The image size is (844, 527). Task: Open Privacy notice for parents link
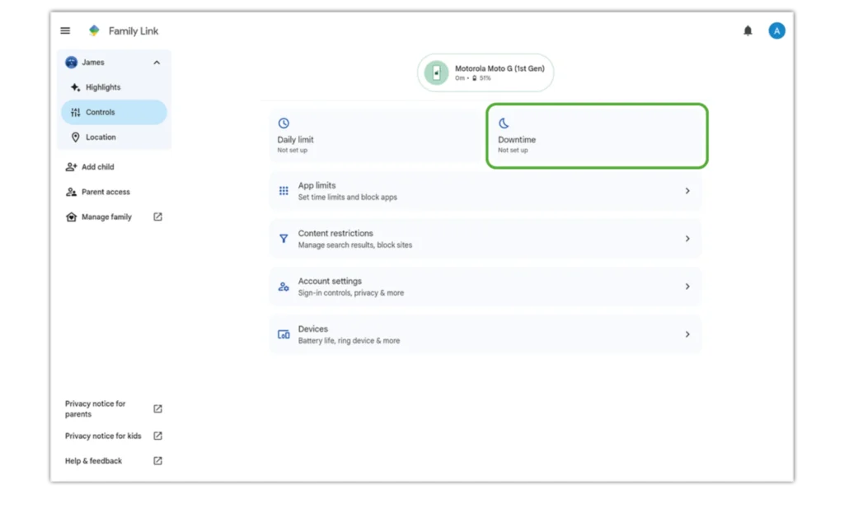point(96,408)
